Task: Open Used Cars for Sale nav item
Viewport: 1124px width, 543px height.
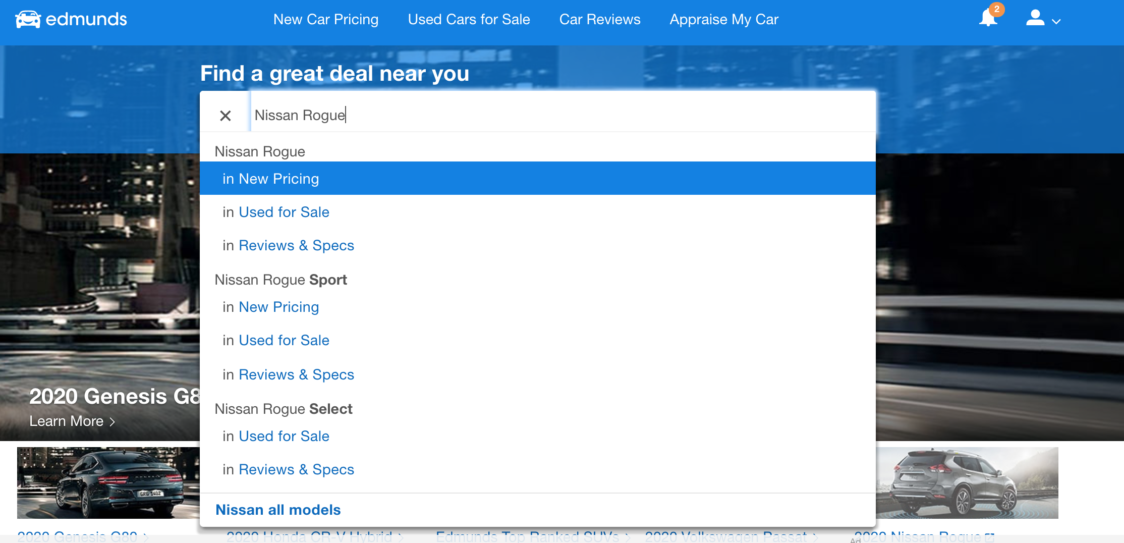Action: click(x=469, y=19)
